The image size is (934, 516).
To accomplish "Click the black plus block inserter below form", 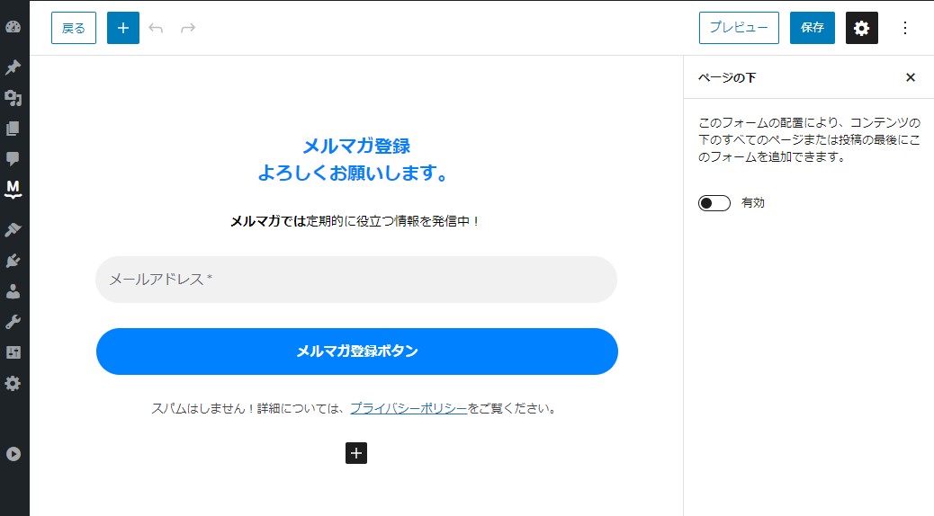I will click(356, 453).
